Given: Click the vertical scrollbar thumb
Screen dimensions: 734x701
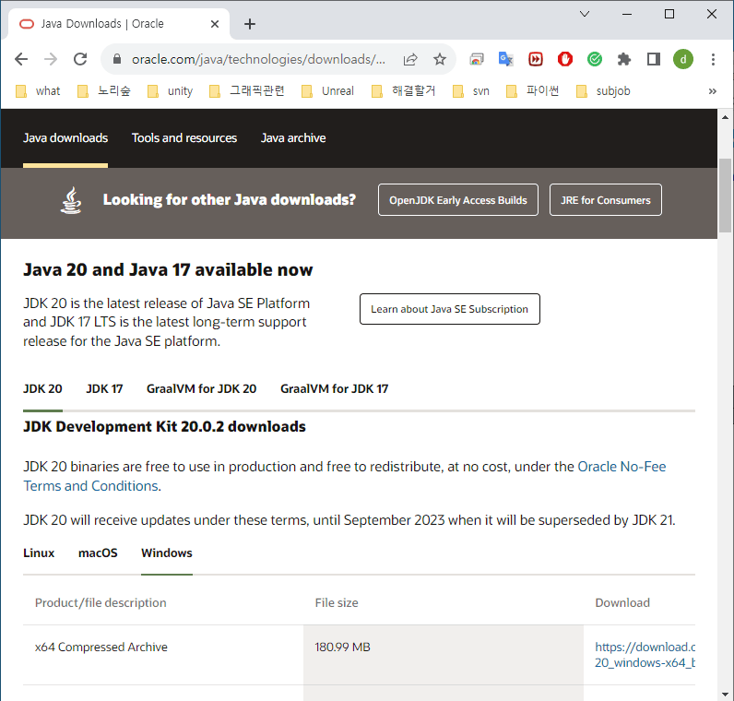Looking at the screenshot, I should [725, 196].
